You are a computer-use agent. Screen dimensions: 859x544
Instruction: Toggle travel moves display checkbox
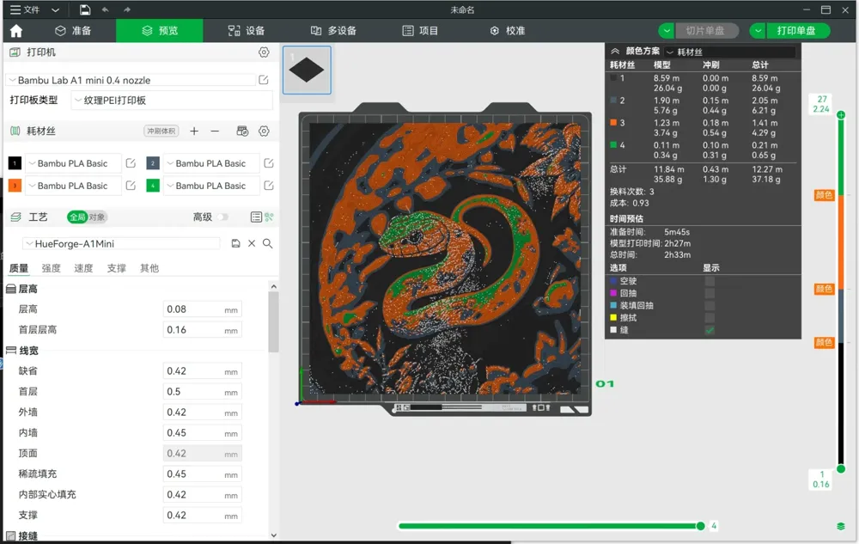click(710, 281)
